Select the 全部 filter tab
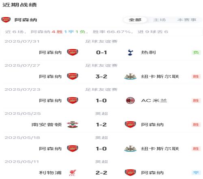The height and width of the screenshot is (179, 203). 135,20
